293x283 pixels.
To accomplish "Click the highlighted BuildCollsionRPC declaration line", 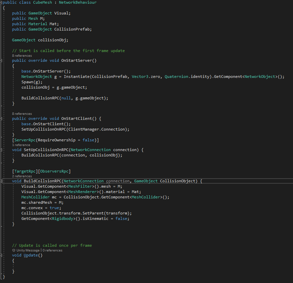I will 101,181.
